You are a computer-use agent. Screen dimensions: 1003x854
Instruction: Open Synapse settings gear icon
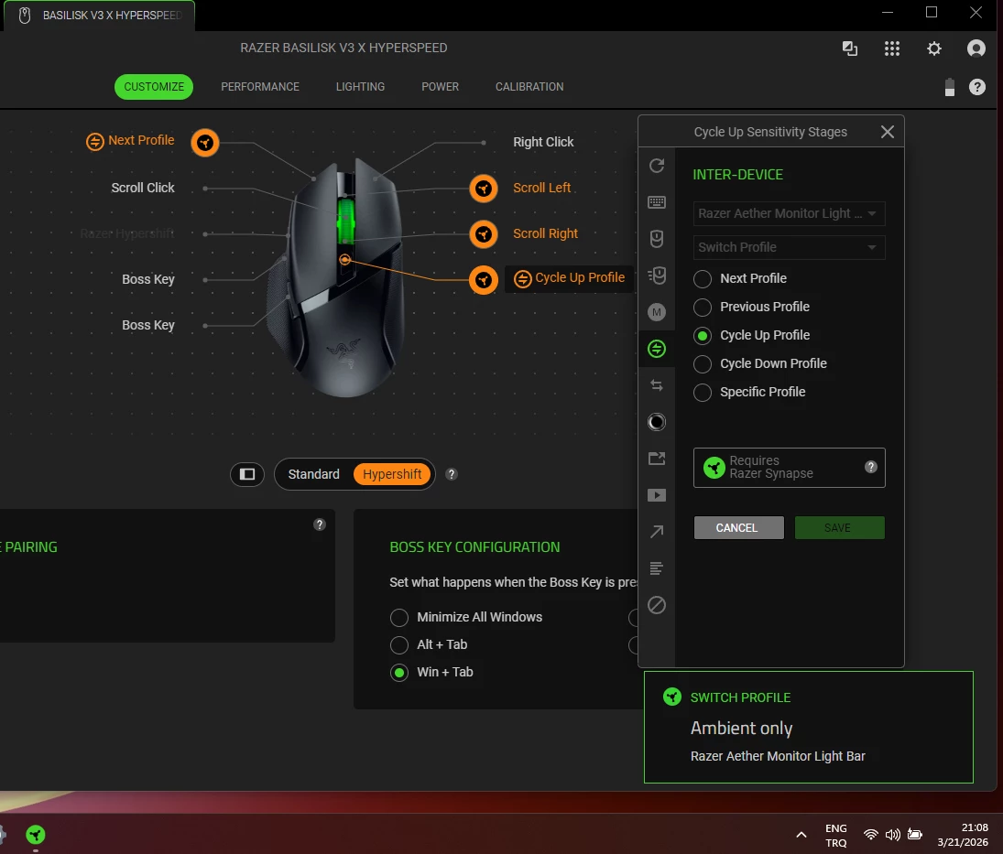(x=934, y=49)
